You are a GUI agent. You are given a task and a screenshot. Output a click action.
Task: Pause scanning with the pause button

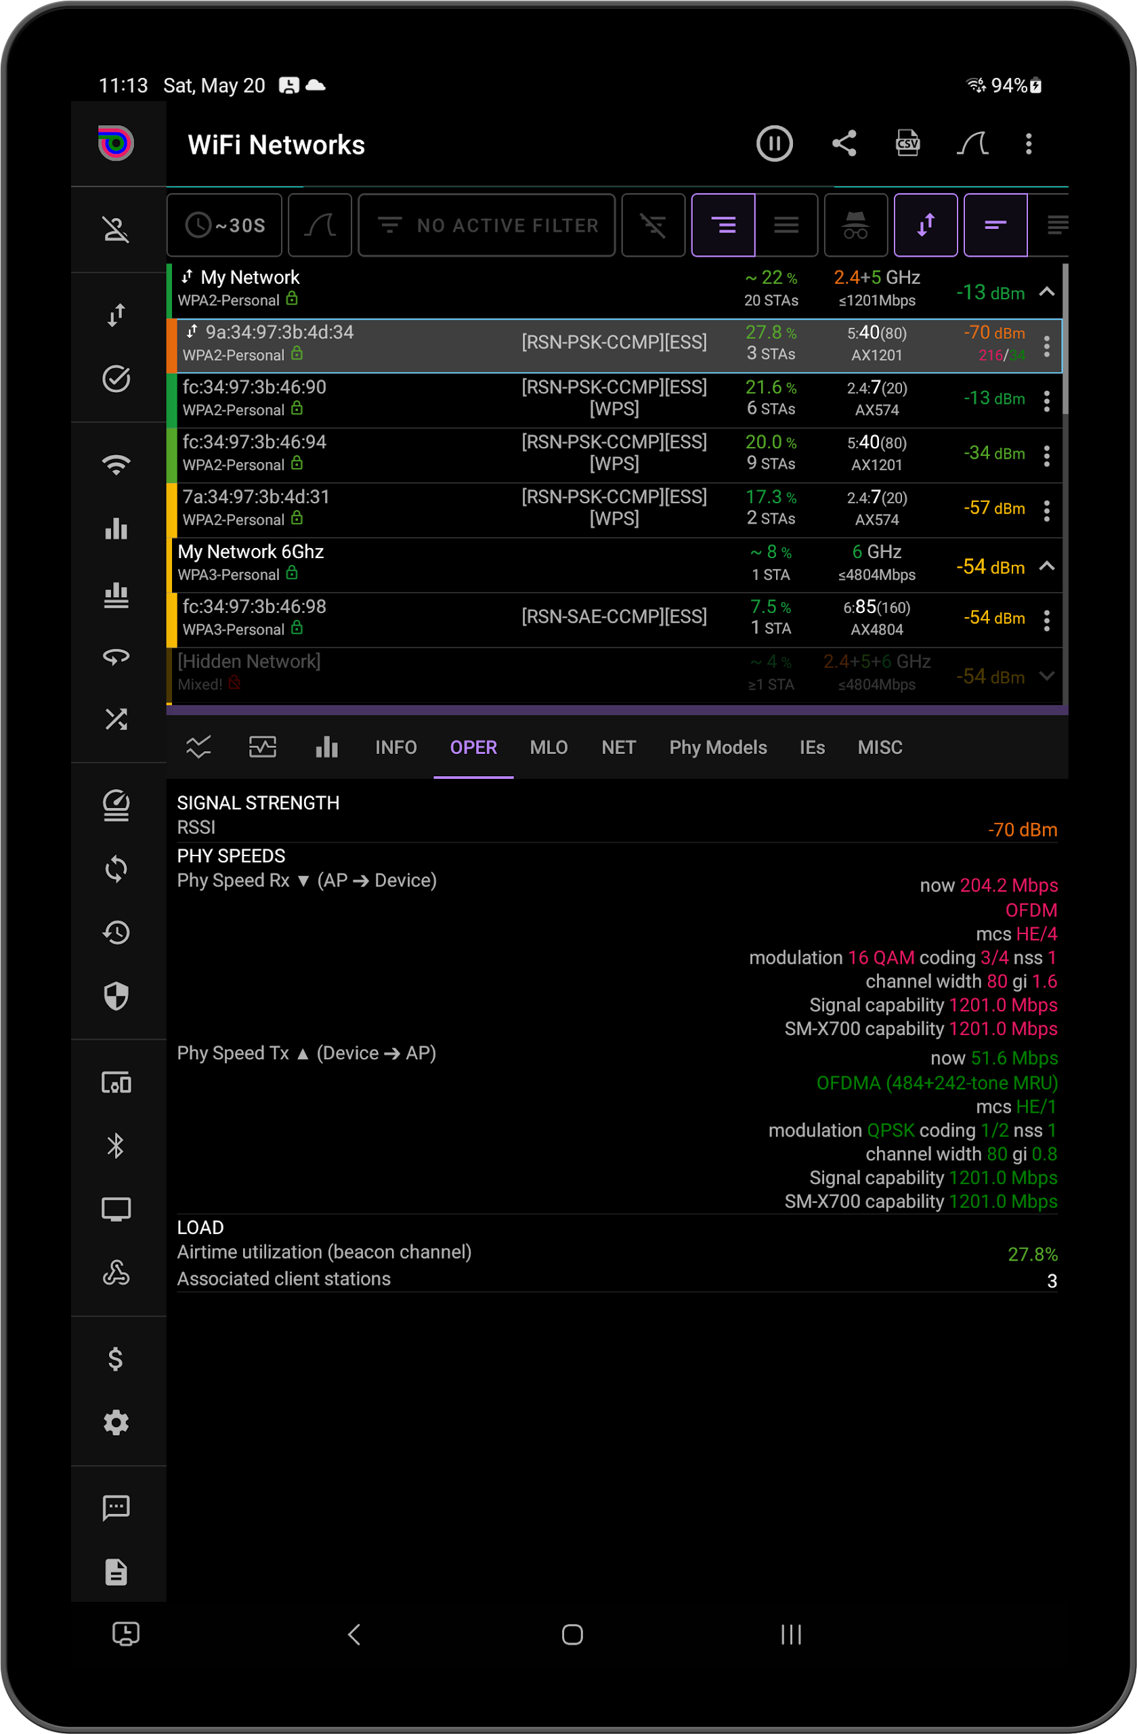[x=774, y=144]
